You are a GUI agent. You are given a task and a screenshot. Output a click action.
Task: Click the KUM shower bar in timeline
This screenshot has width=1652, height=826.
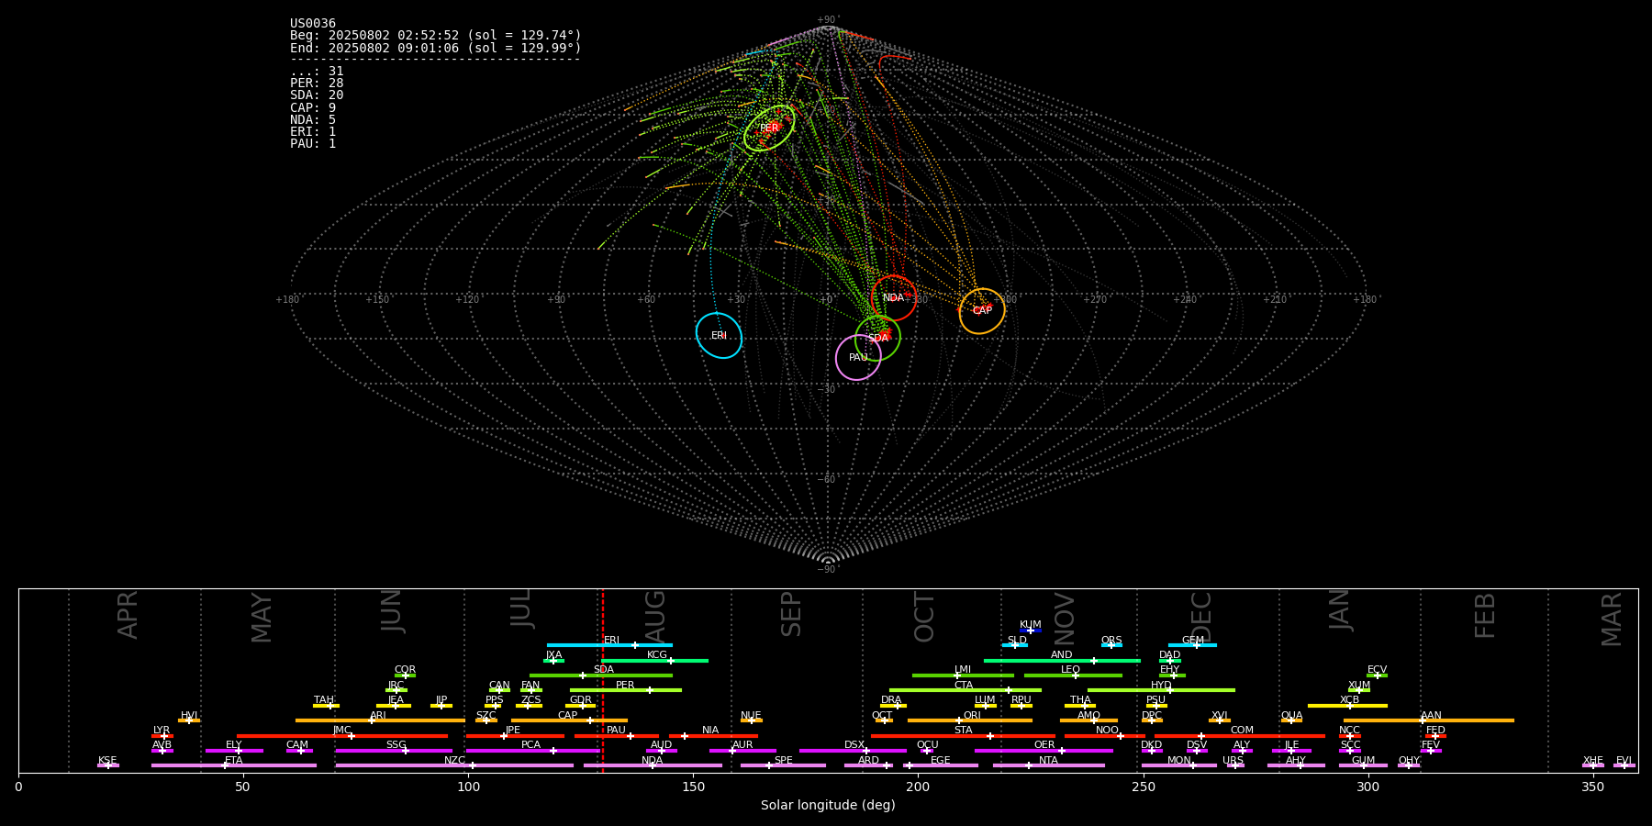point(1031,631)
